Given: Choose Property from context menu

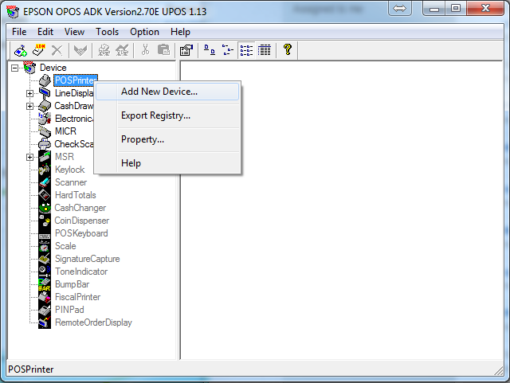Looking at the screenshot, I should click(x=167, y=139).
